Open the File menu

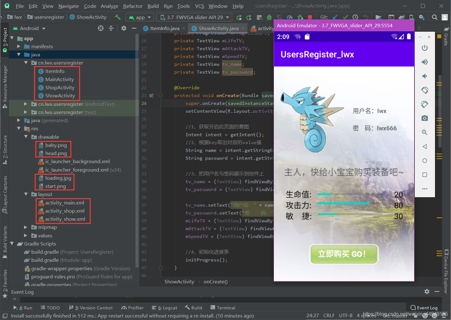click(x=20, y=6)
